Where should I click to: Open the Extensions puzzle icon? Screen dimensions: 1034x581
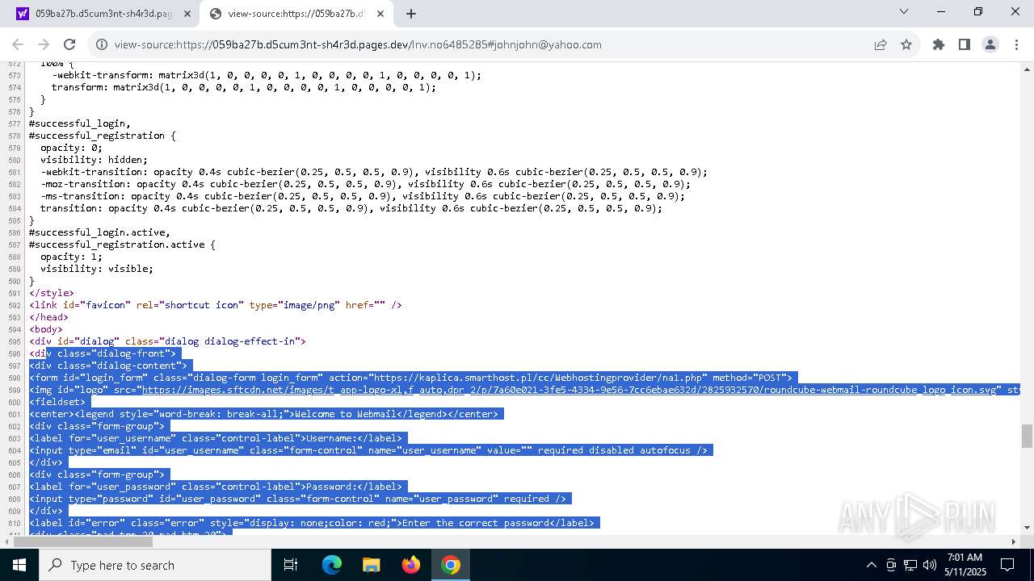(939, 44)
